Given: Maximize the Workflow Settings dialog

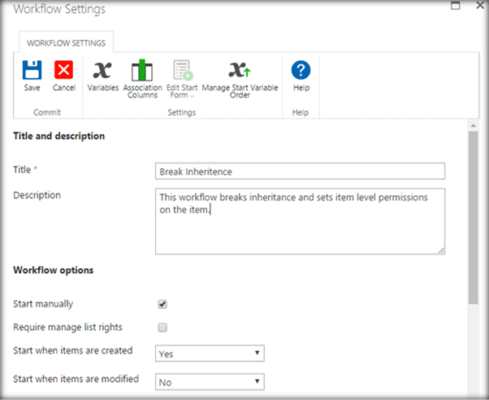Looking at the screenshot, I should coord(456,7).
